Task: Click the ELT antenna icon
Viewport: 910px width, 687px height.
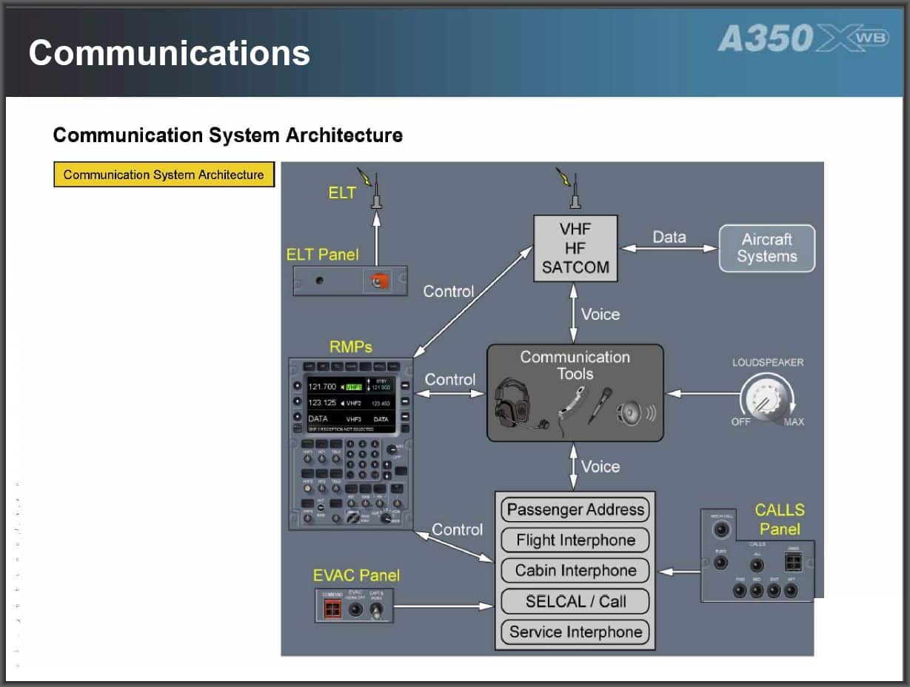Action: [376, 192]
